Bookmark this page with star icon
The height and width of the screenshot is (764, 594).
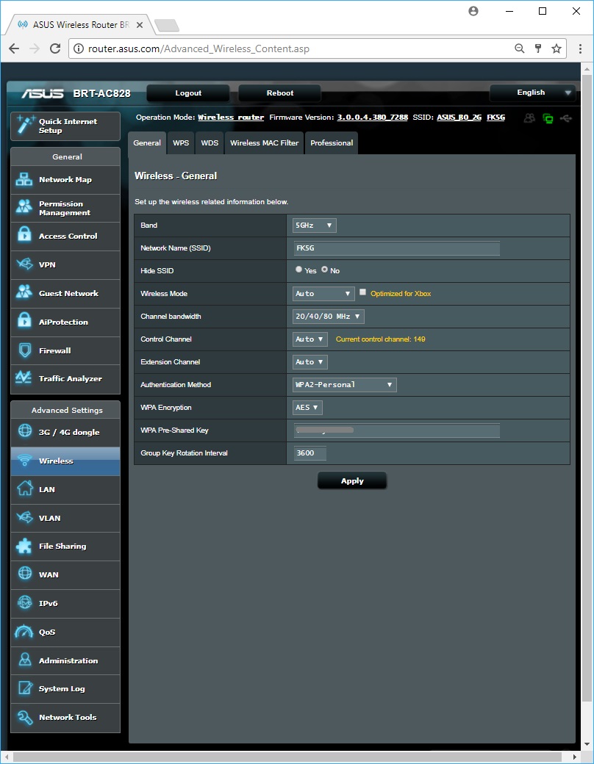click(x=557, y=48)
